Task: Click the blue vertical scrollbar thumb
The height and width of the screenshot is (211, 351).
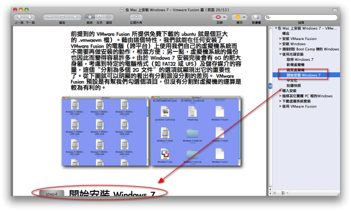Action: (270, 85)
